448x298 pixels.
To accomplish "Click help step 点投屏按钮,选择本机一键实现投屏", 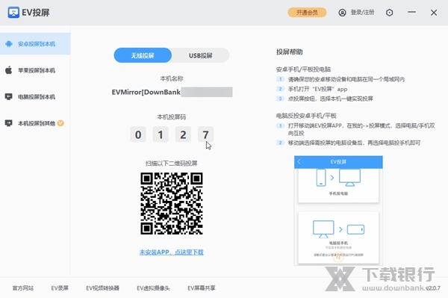I will 331,99.
